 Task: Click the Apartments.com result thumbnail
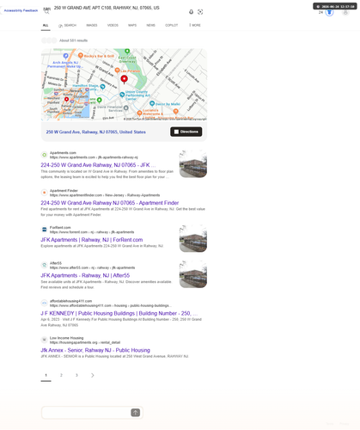click(x=193, y=164)
